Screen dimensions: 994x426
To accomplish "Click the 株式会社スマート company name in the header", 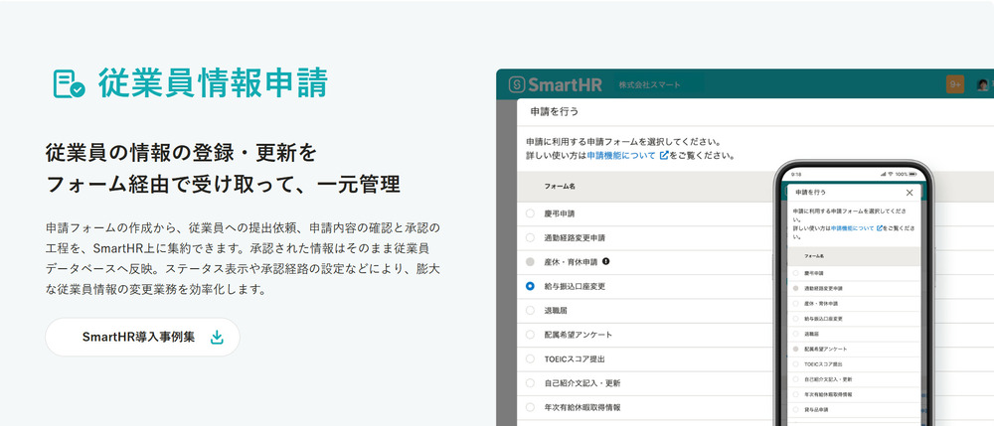I will [650, 84].
